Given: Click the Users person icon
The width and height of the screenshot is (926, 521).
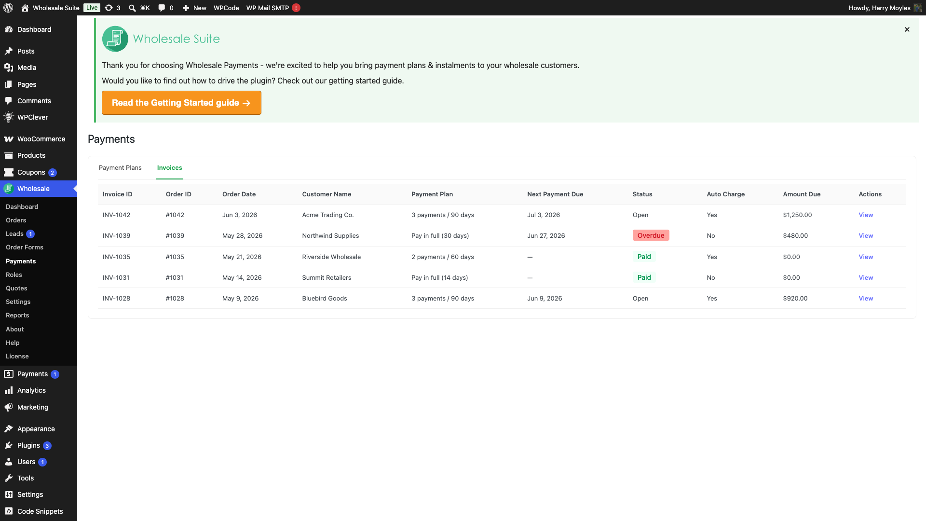Looking at the screenshot, I should point(9,462).
